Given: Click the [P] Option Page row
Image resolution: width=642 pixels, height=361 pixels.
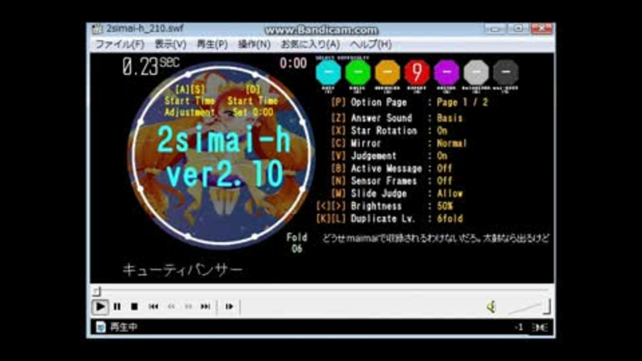Looking at the screenshot, I should point(409,102).
